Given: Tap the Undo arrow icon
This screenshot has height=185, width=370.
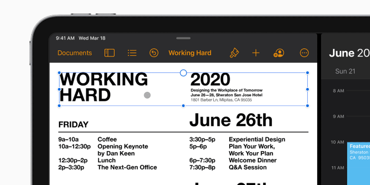Looking at the screenshot, I should (154, 53).
